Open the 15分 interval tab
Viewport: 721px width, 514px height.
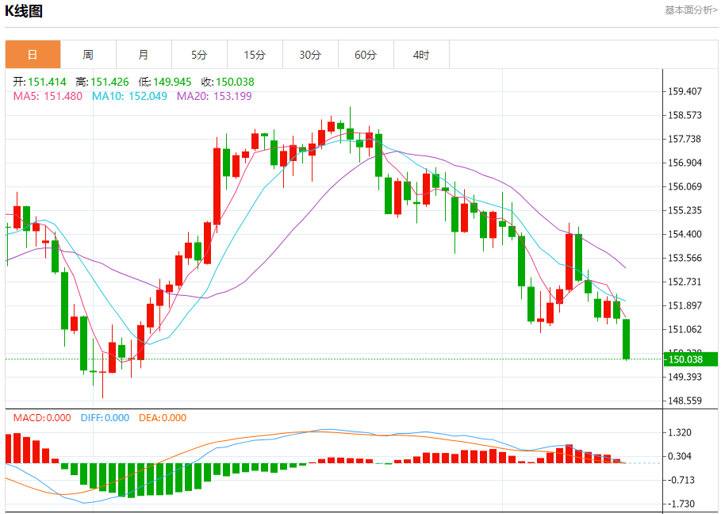coord(255,55)
